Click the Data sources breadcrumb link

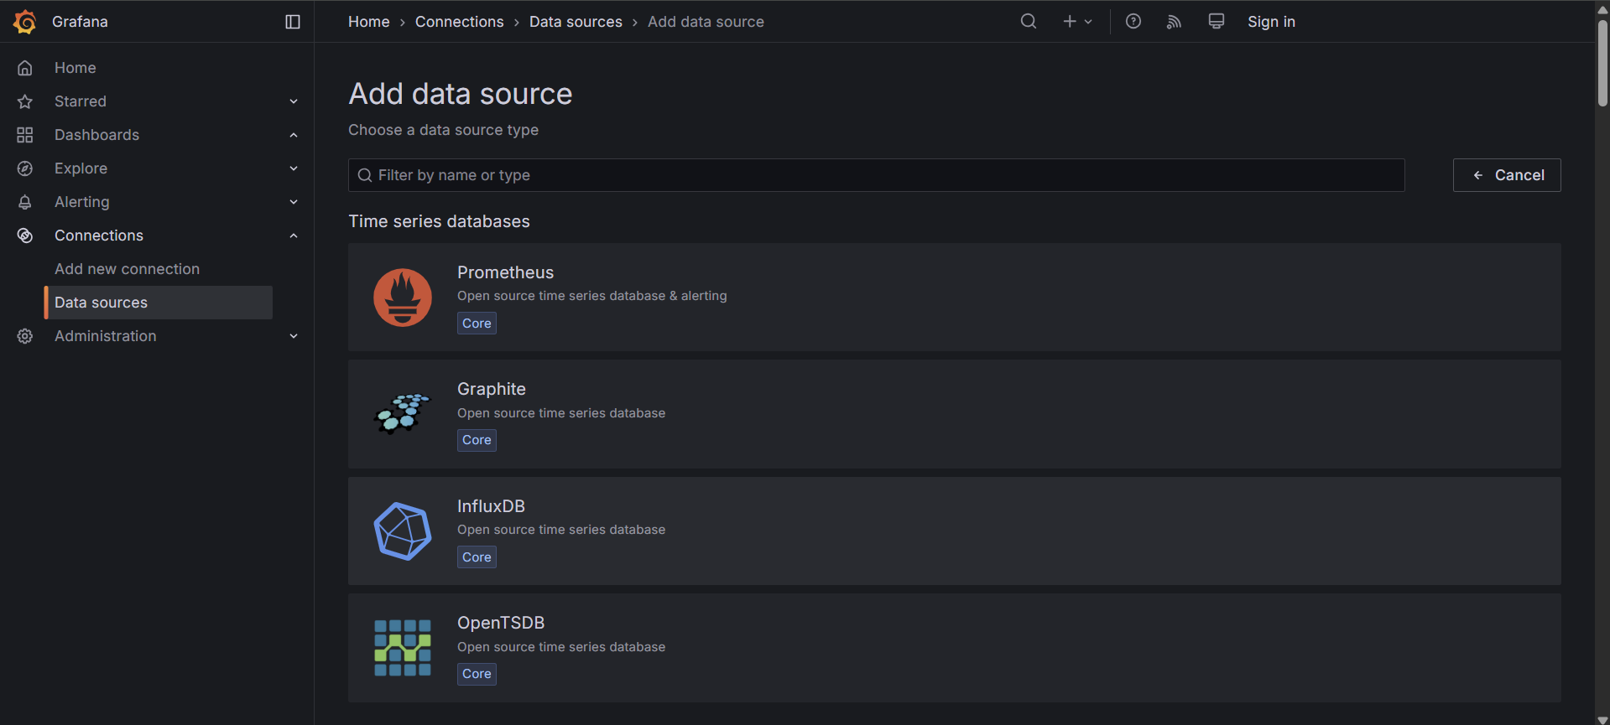[x=576, y=22]
